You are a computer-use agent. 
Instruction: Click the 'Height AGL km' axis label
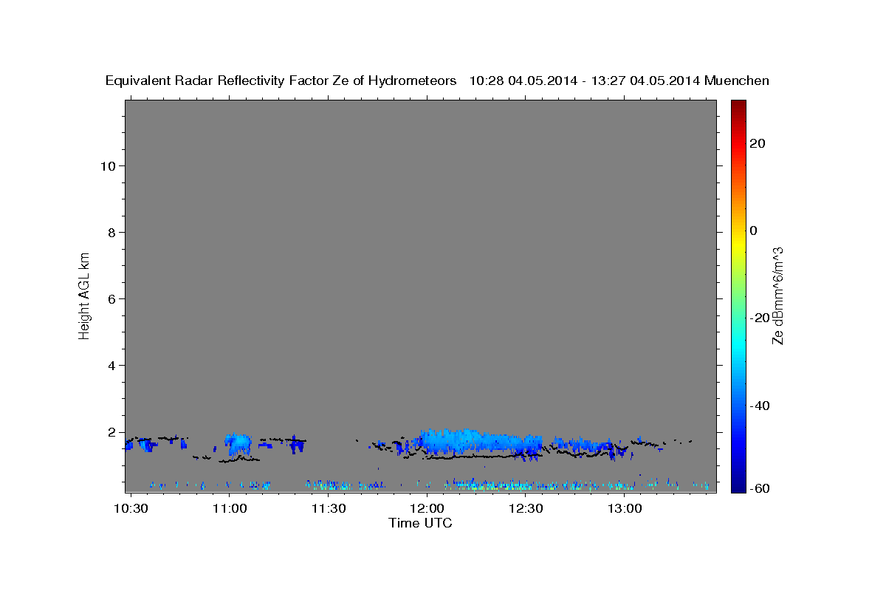84,295
